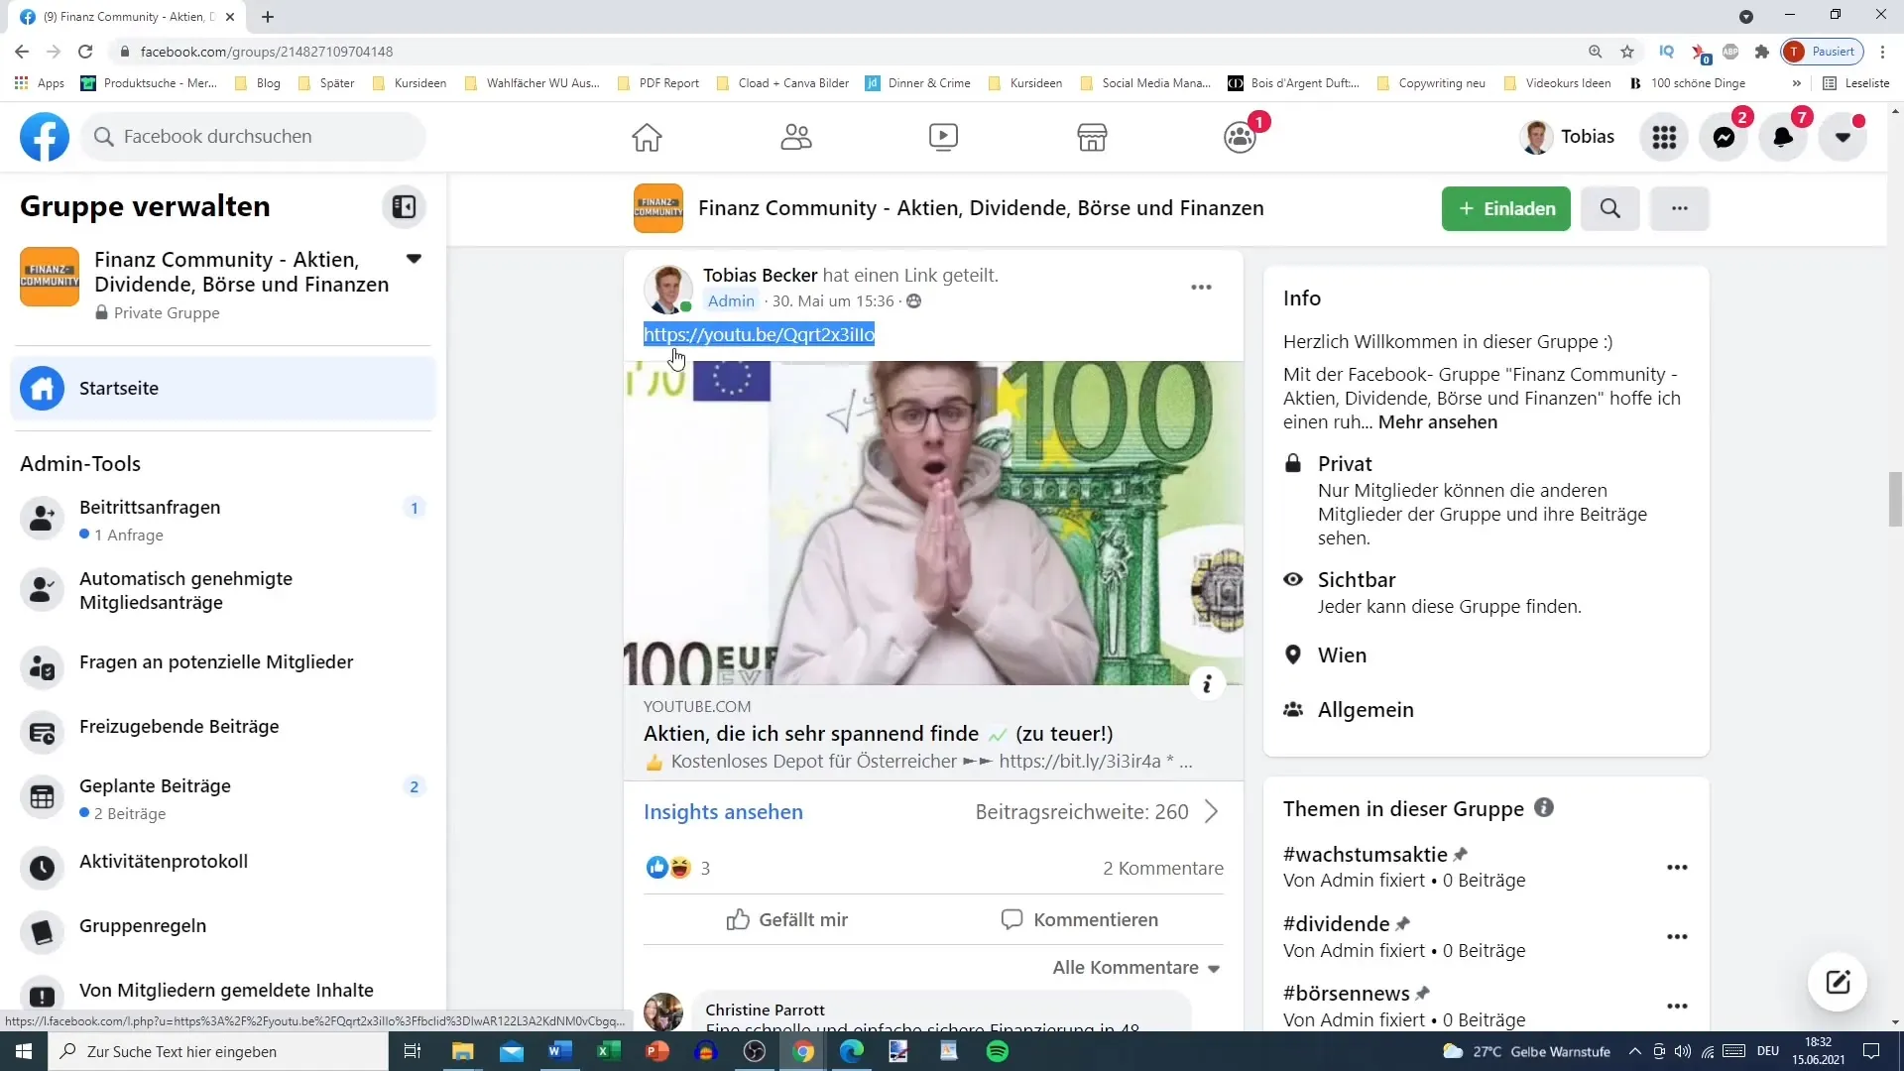Click the link preview info icon
1904x1071 pixels.
[1207, 684]
